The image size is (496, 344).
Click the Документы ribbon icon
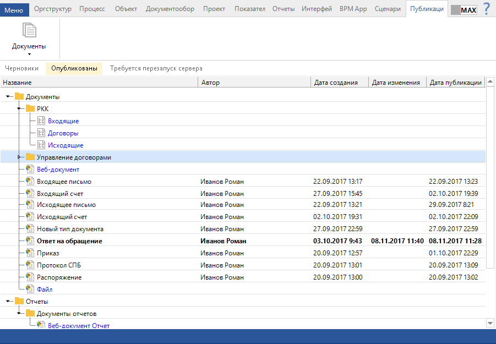(x=29, y=31)
